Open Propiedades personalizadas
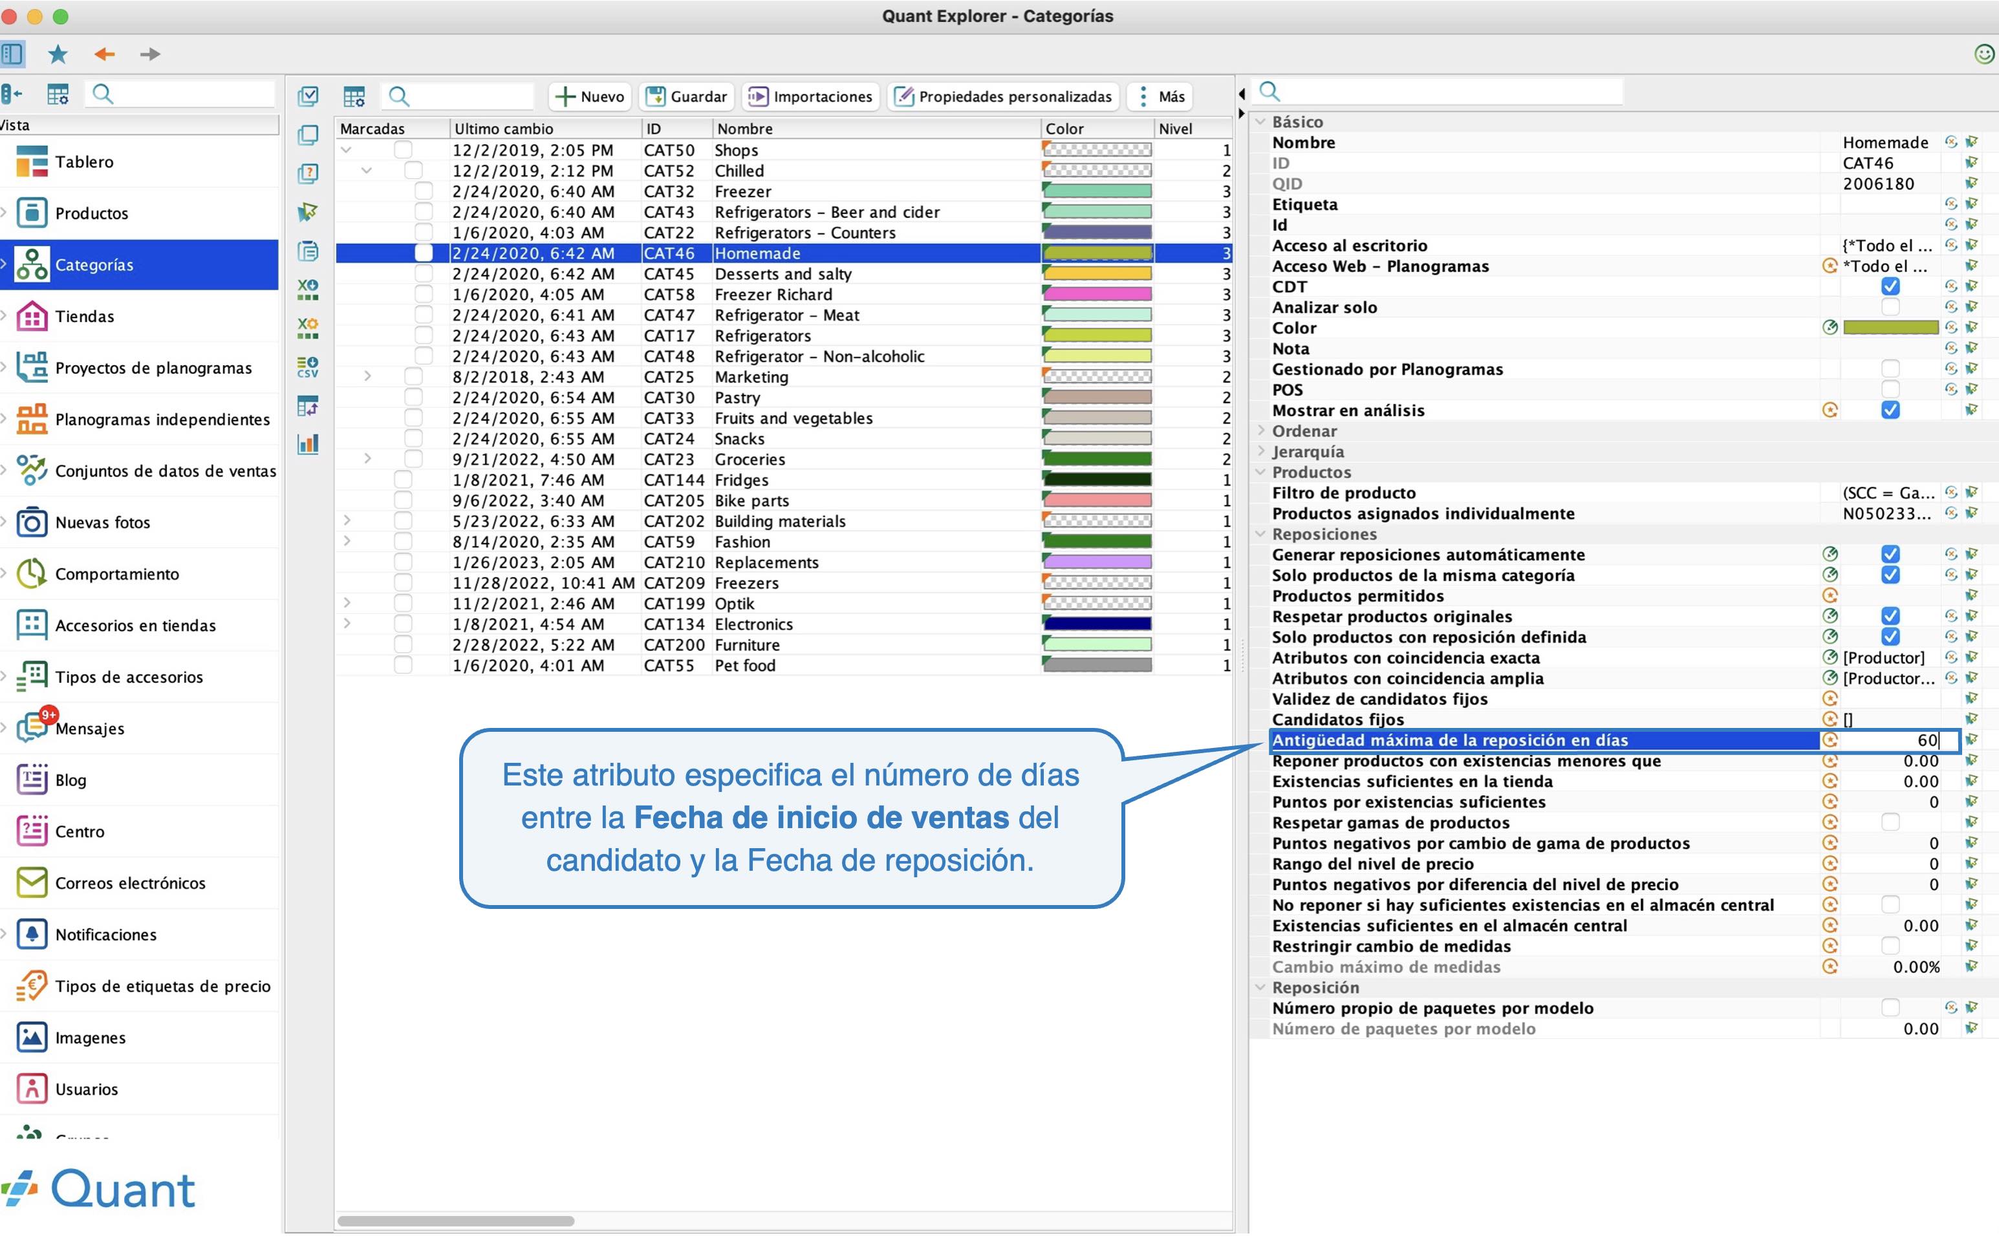 click(x=1003, y=96)
